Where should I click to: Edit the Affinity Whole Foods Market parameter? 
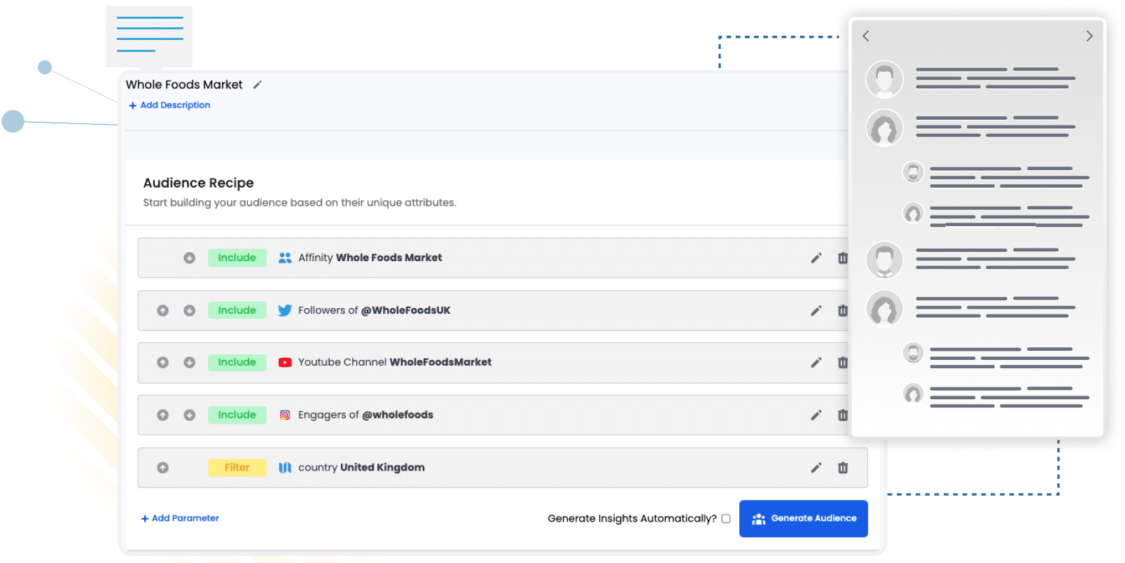tap(816, 258)
